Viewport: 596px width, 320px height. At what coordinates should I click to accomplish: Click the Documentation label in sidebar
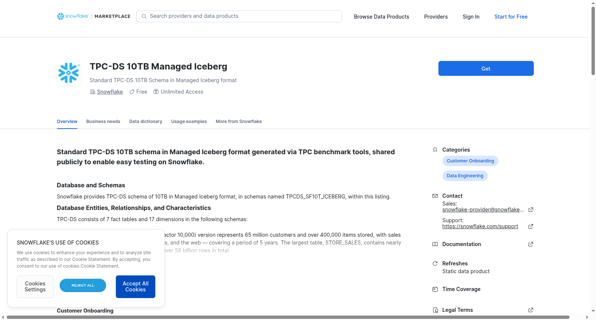tap(462, 244)
